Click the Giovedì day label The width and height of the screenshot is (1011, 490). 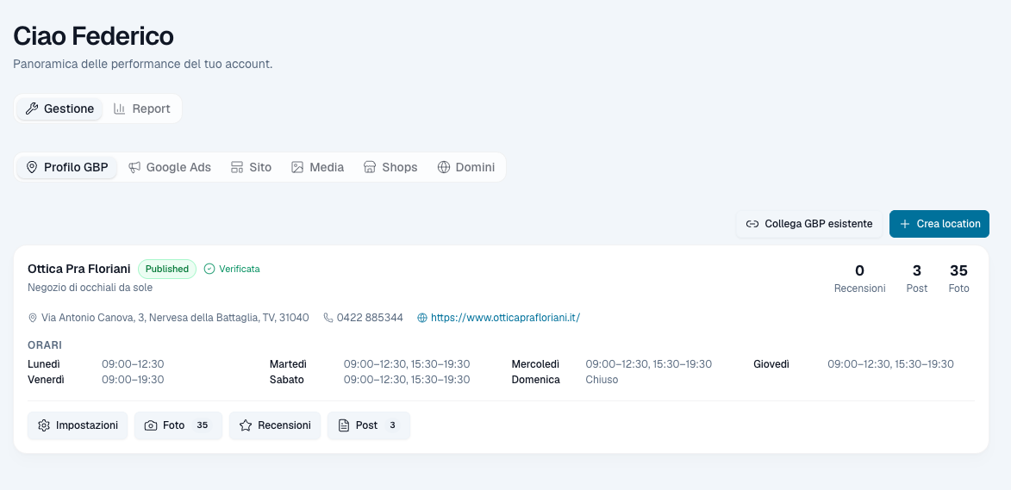click(771, 364)
